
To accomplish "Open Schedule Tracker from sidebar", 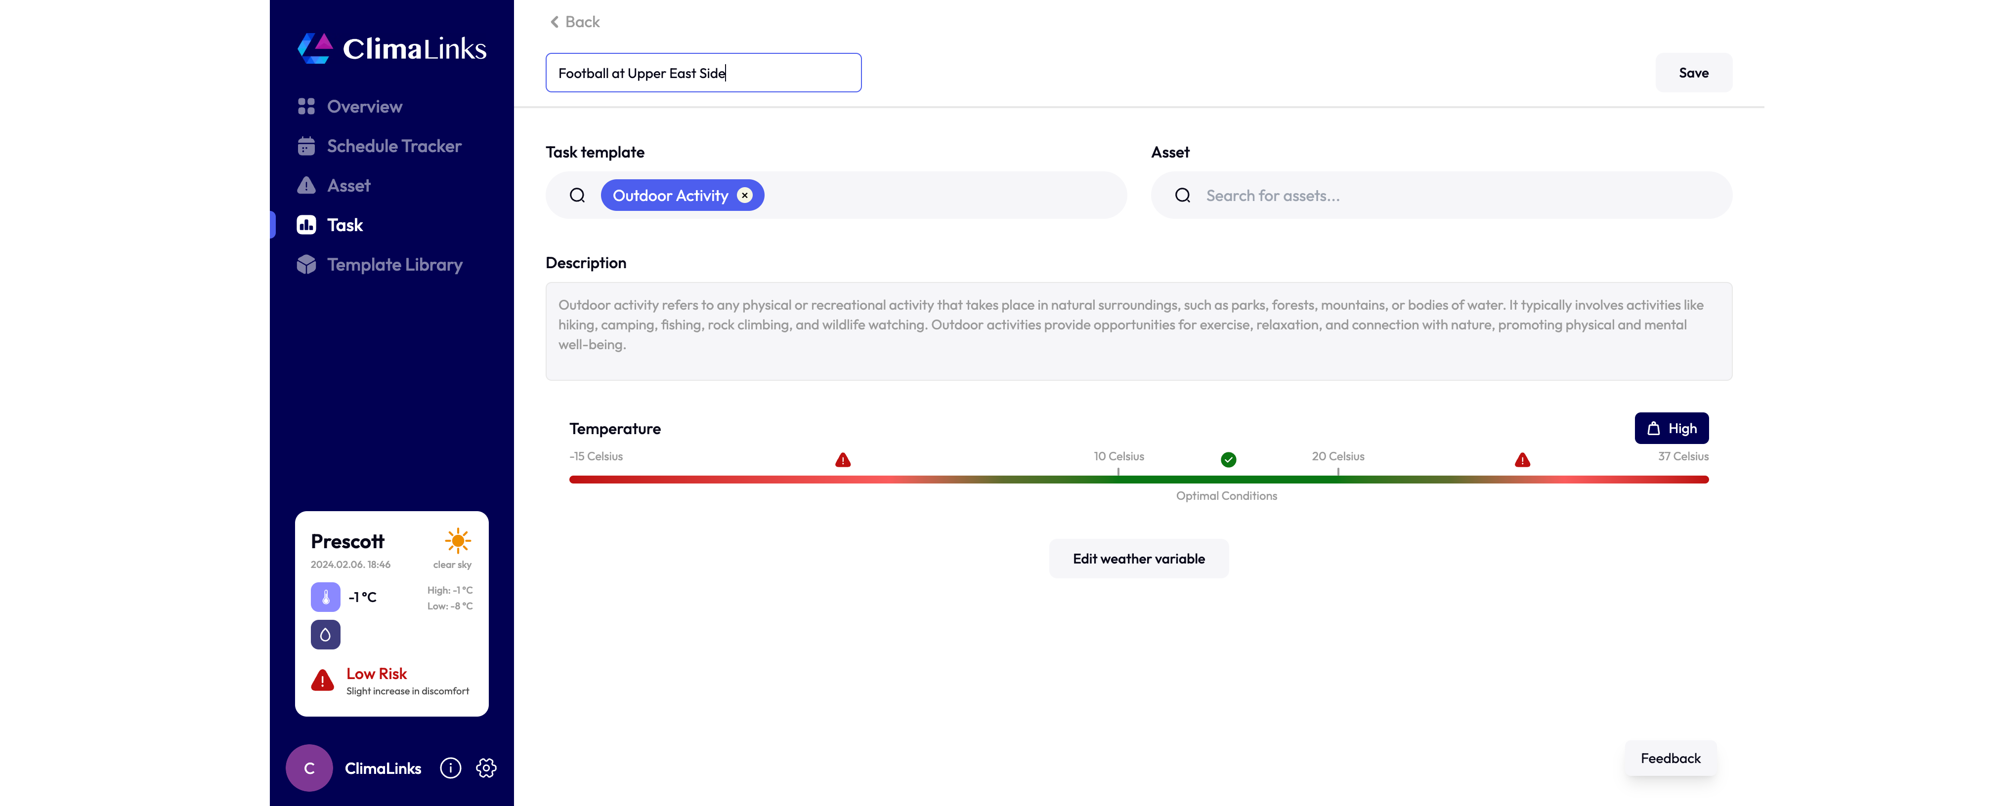I will 393,146.
